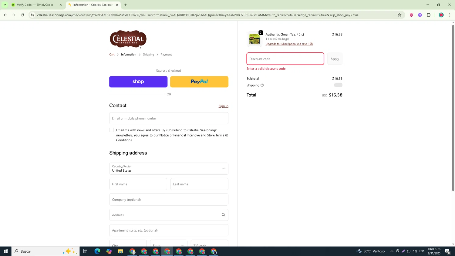Open the weather widget 30°C Ventoso
Screen dimensions: 455x256
370,251
